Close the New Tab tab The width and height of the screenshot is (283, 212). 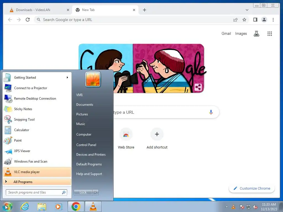pos(134,10)
